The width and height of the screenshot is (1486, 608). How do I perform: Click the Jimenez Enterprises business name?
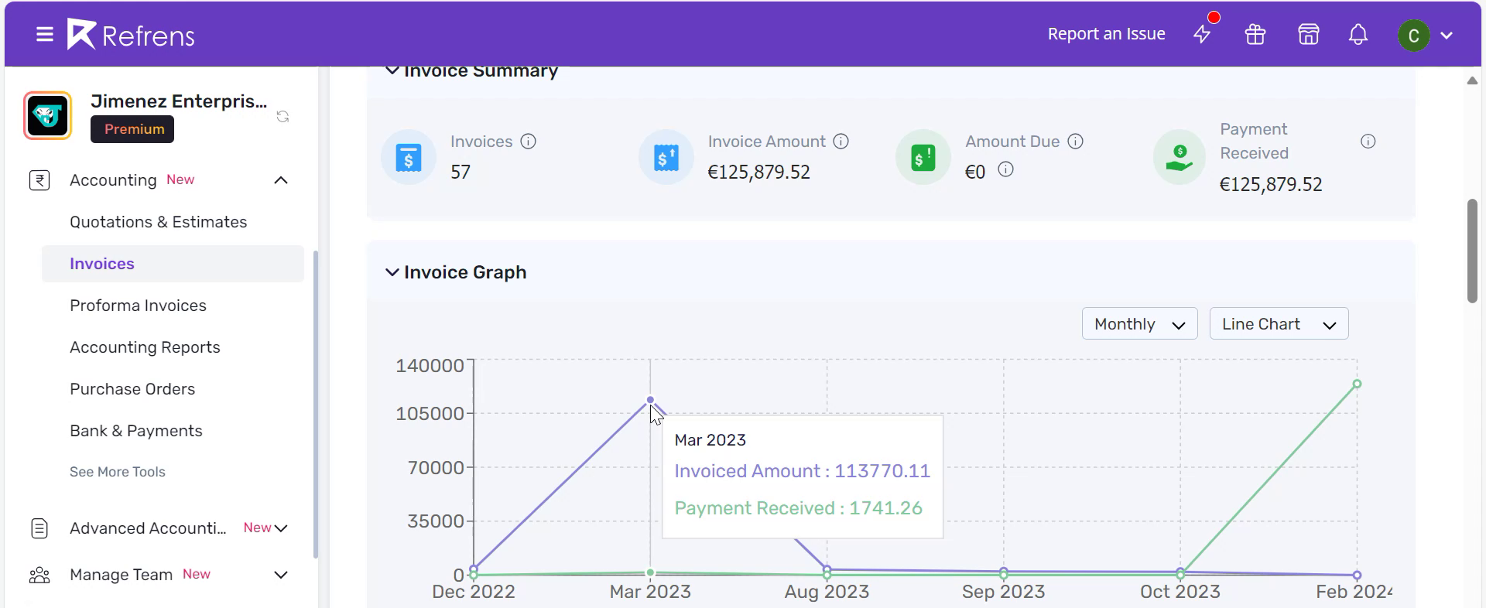click(x=179, y=101)
